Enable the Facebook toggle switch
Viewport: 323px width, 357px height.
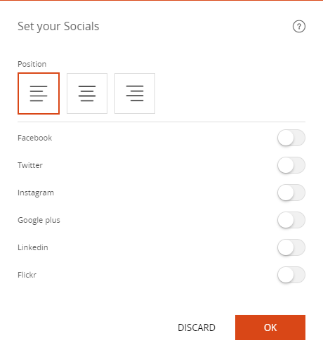tap(291, 138)
